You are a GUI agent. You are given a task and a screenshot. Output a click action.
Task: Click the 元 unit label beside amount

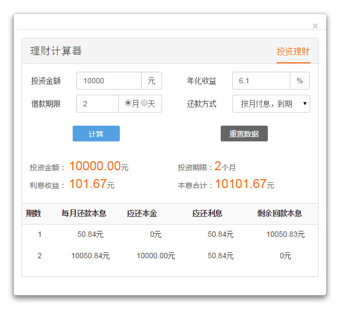(151, 81)
